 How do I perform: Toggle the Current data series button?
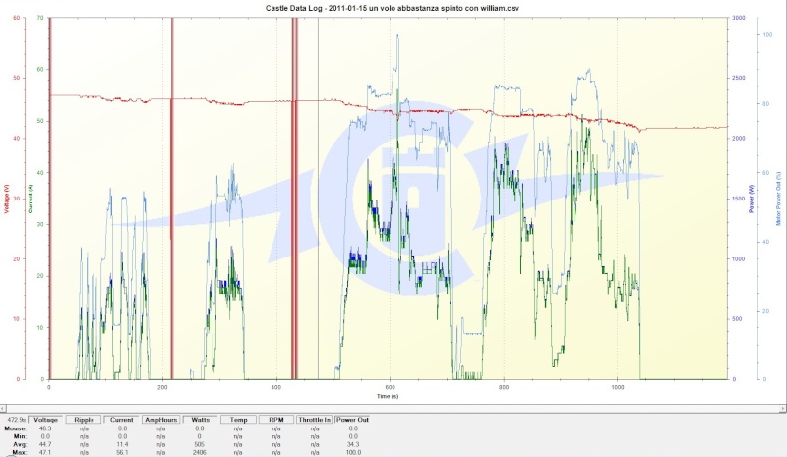point(122,420)
